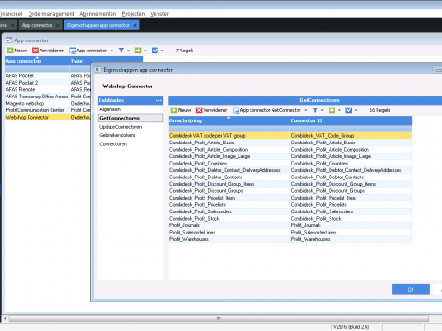Select GetConnectoren in Tabbladen list
The width and height of the screenshot is (442, 331).
point(130,118)
